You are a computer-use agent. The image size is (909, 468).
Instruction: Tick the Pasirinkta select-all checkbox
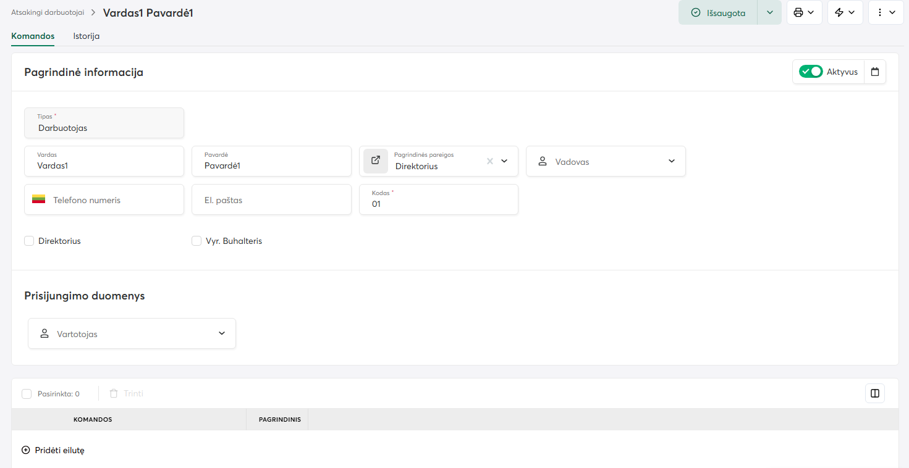click(x=27, y=394)
